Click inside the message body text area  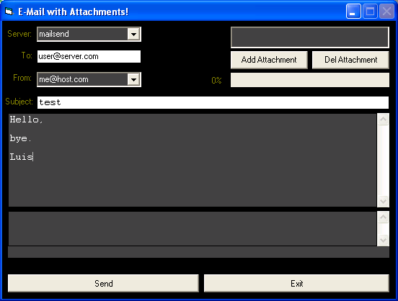click(x=193, y=160)
